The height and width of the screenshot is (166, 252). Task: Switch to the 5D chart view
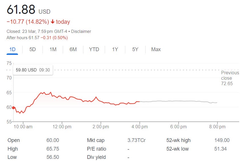coord(32,49)
